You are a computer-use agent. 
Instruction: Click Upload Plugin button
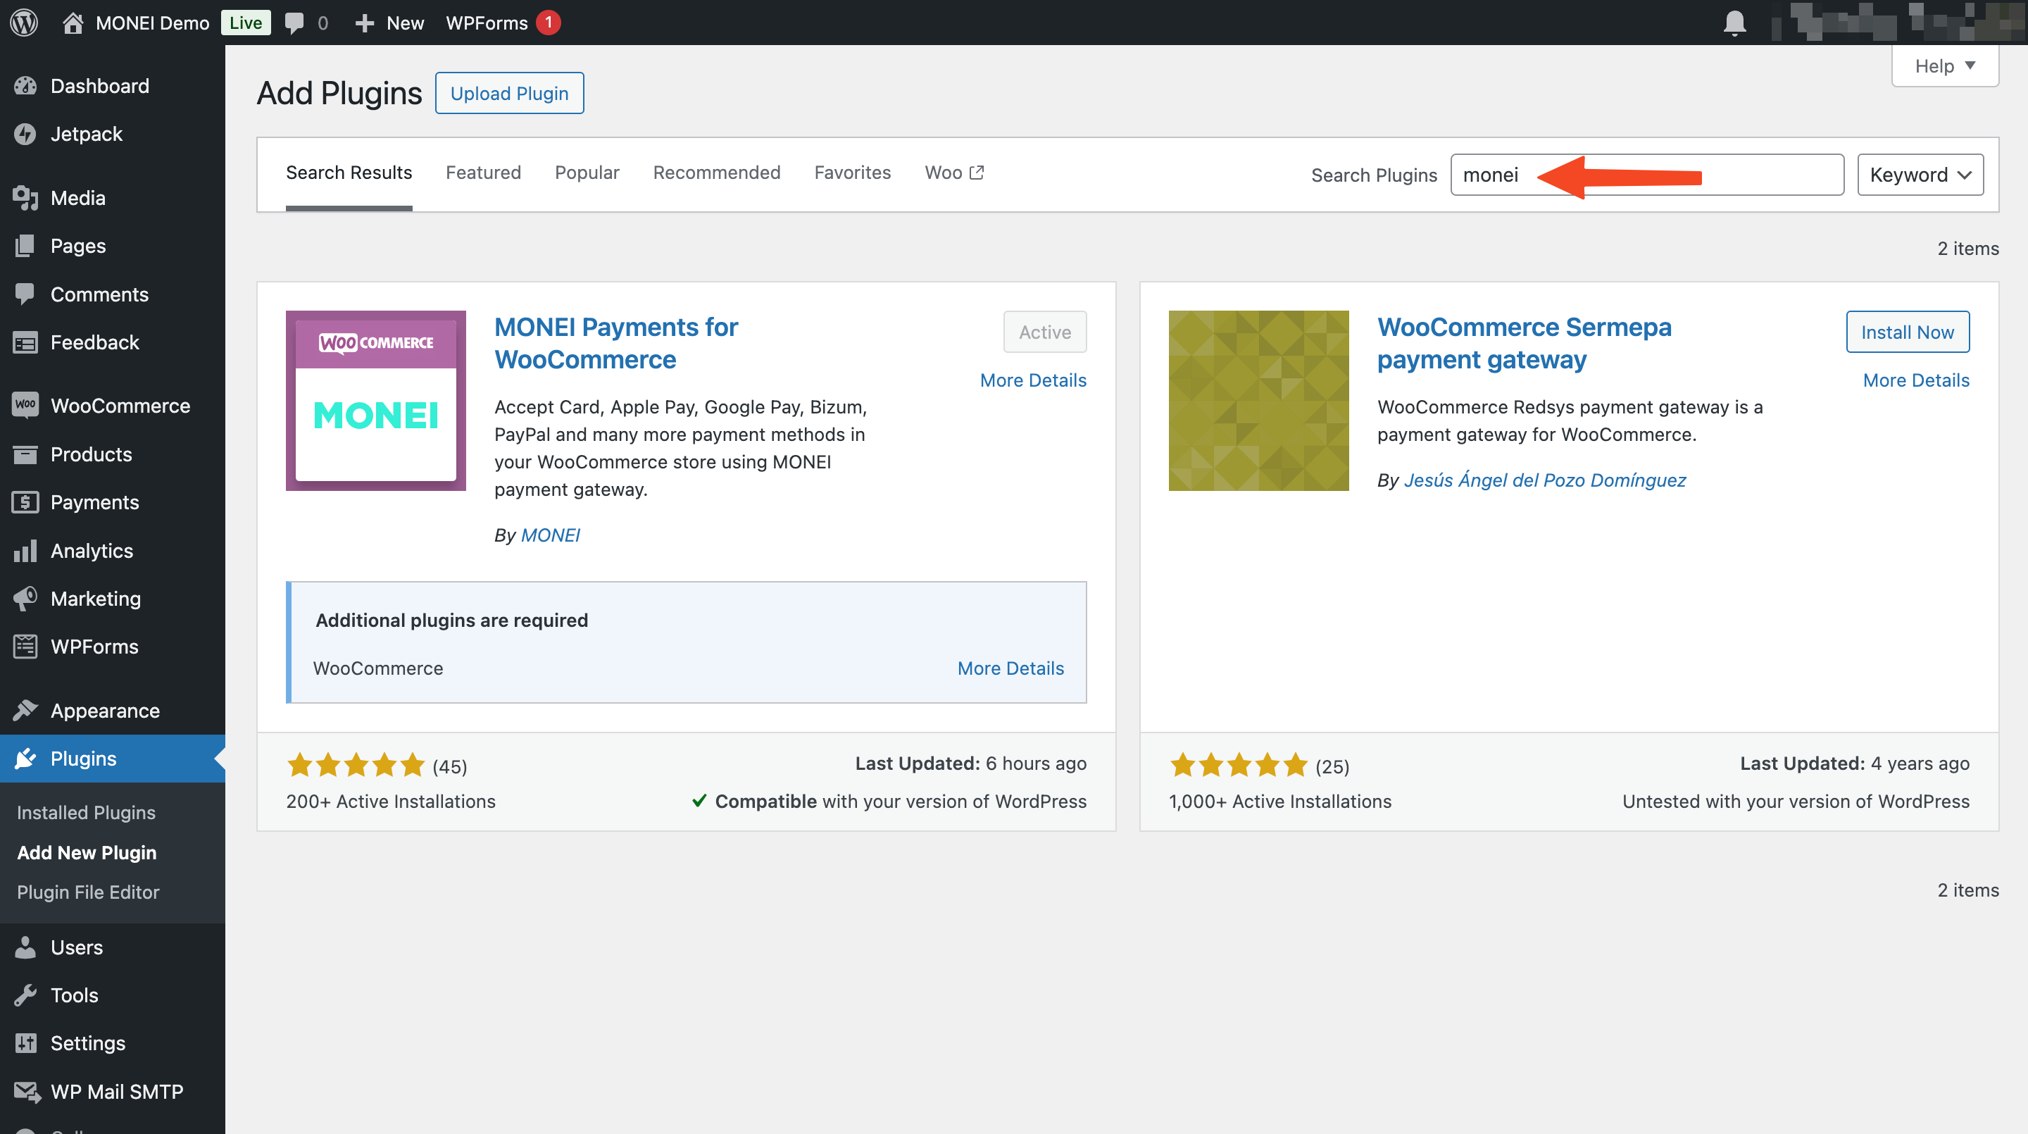point(510,92)
